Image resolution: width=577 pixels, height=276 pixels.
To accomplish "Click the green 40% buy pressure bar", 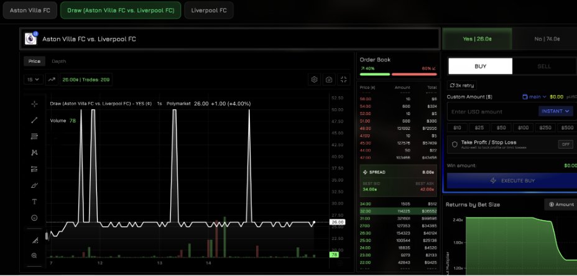I will 374,75.
